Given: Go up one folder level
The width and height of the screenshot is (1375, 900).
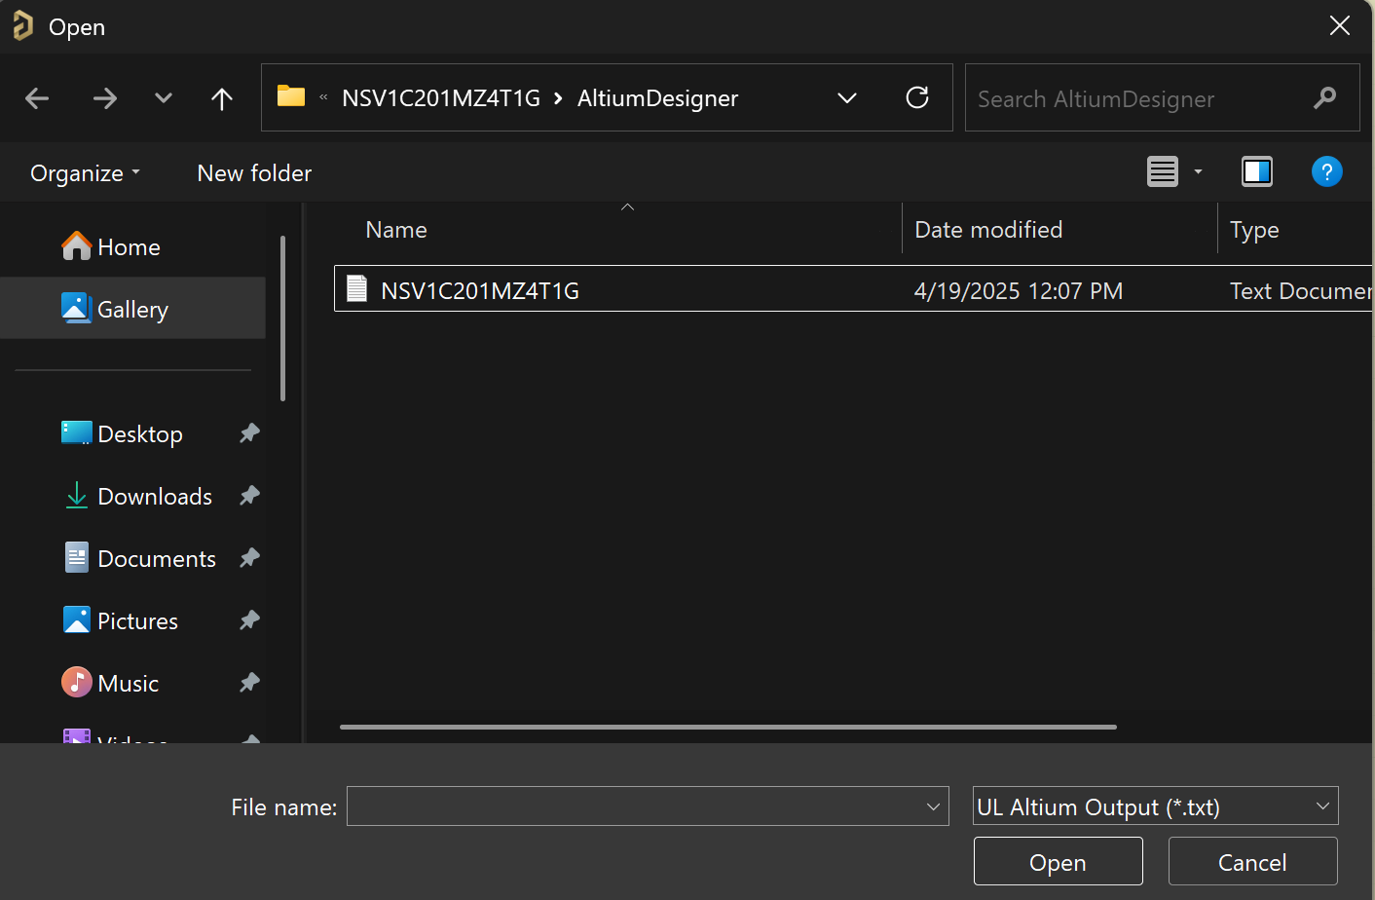Looking at the screenshot, I should click(x=222, y=98).
